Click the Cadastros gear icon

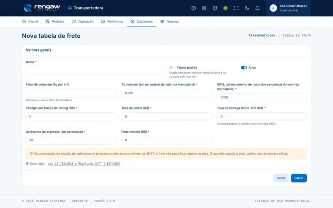coord(132,21)
